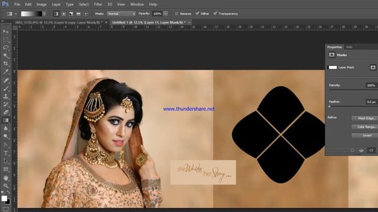Select the Path Selection tool
This screenshot has height=212, width=378.
point(6,161)
